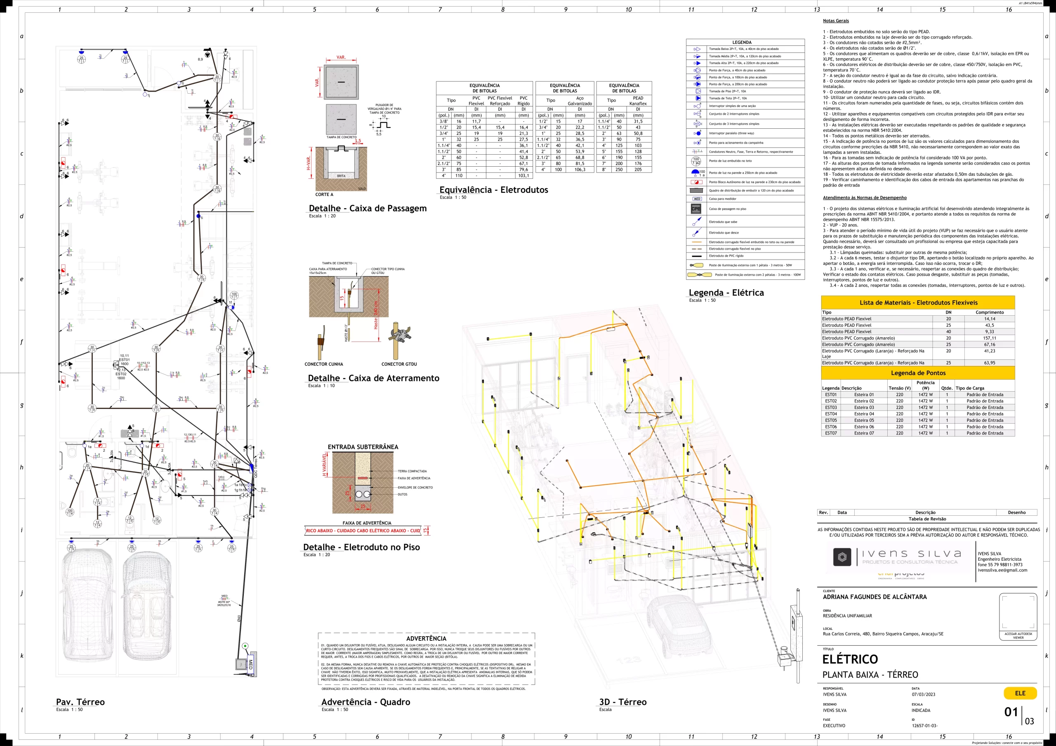Click the MED meter box legend symbol
Image resolution: width=1056 pixels, height=746 pixels.
(x=697, y=199)
